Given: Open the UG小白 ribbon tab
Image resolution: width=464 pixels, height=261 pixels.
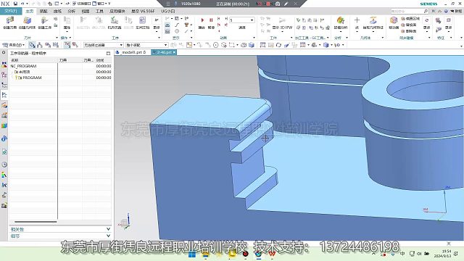Looking at the screenshot, I should [x=167, y=12].
